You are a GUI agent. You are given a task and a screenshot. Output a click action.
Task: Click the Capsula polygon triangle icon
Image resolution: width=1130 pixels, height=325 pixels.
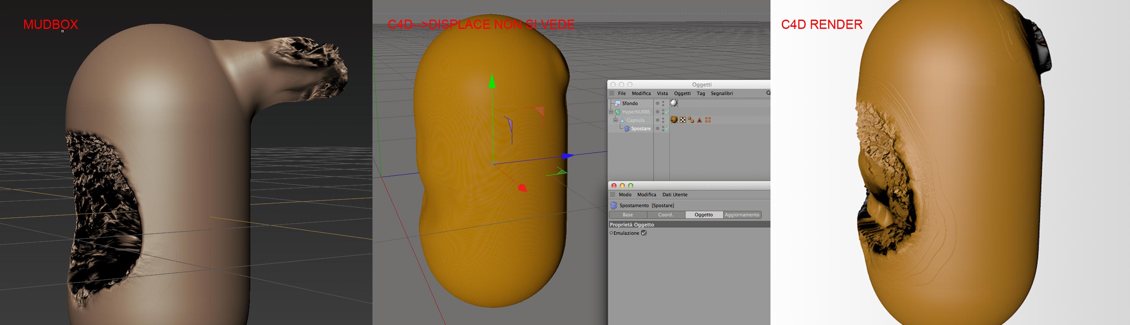622,120
